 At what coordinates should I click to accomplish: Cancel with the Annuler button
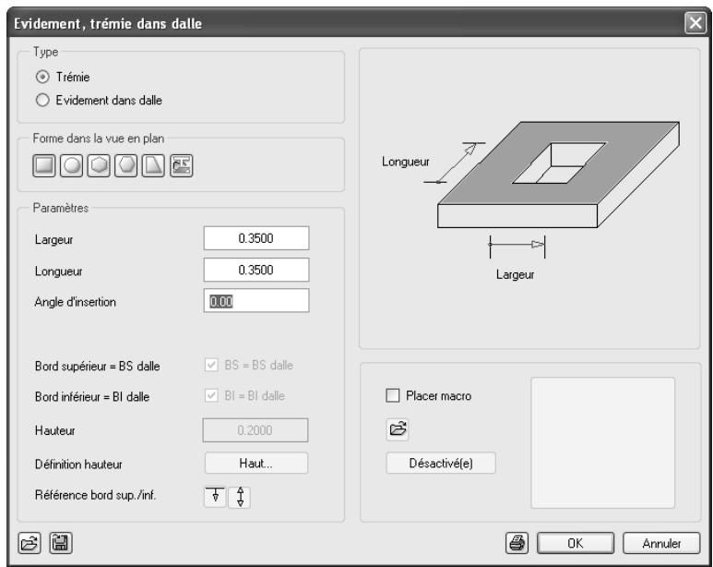click(661, 543)
